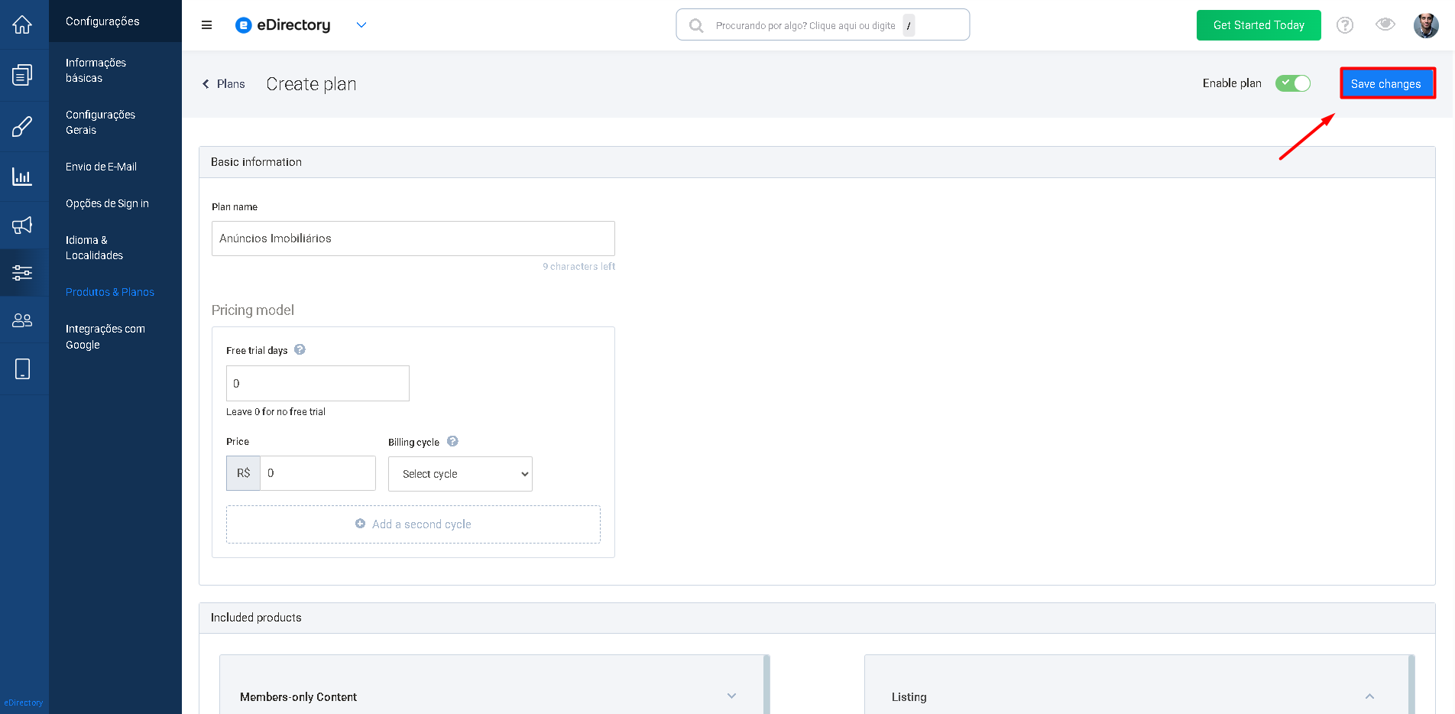Open the users accounts sidebar icon
1455x714 pixels.
(22, 320)
